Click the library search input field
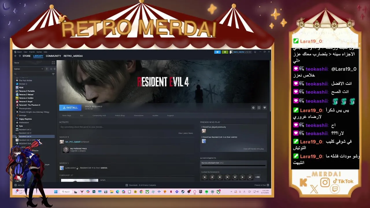Image resolution: width=370 pixels, height=208 pixels. [x=34, y=74]
